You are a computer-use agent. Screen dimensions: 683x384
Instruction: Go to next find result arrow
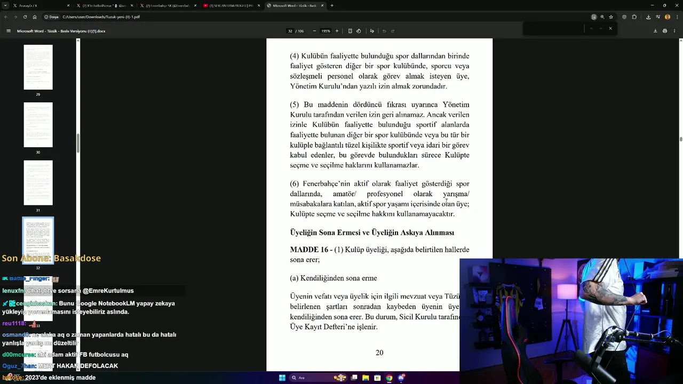[x=600, y=28]
